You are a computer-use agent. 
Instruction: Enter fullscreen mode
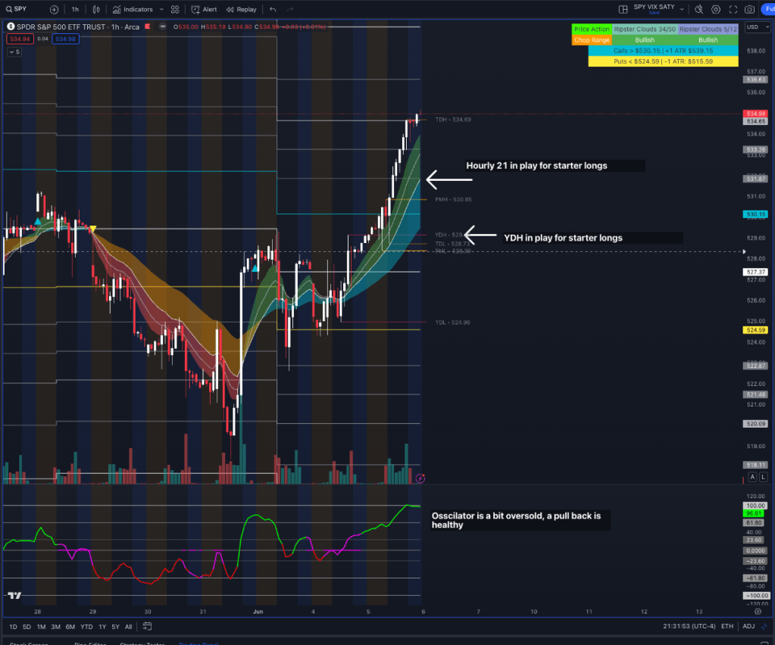[x=733, y=10]
